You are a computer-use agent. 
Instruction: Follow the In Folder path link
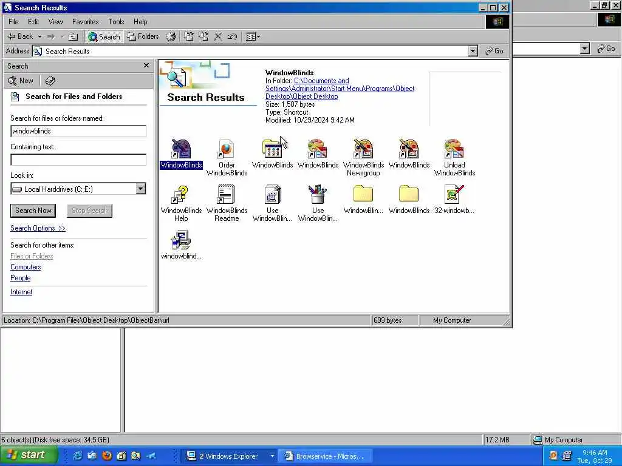coord(340,89)
